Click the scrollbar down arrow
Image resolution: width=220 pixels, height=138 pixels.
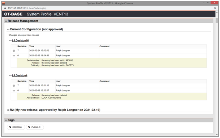[x=217, y=135]
